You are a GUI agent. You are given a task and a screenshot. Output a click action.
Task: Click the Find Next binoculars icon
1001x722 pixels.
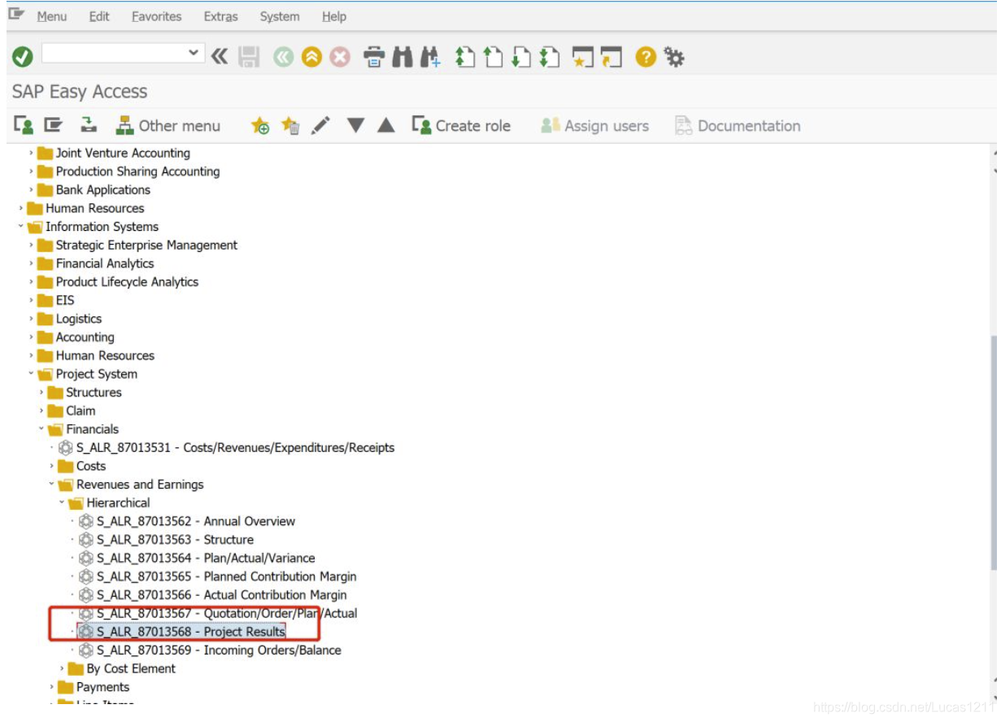[x=430, y=57]
